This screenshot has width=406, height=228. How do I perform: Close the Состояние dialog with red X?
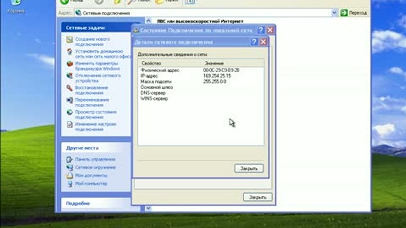click(x=270, y=30)
